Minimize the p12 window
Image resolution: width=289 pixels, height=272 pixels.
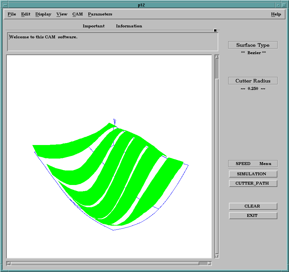click(x=278, y=5)
